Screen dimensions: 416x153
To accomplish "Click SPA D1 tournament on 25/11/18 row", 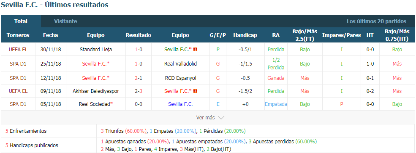I will click(18, 64).
